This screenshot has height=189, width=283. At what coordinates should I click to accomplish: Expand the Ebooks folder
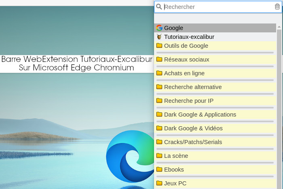[215, 169]
